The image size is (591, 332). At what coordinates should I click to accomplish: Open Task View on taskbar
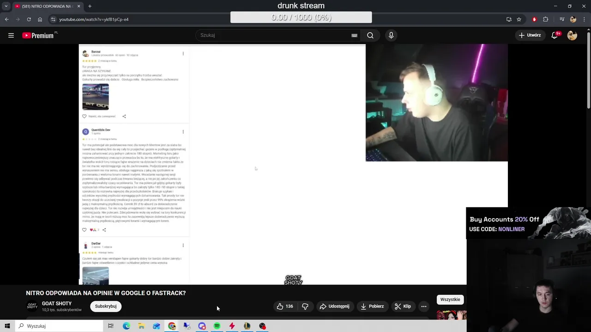point(111,326)
